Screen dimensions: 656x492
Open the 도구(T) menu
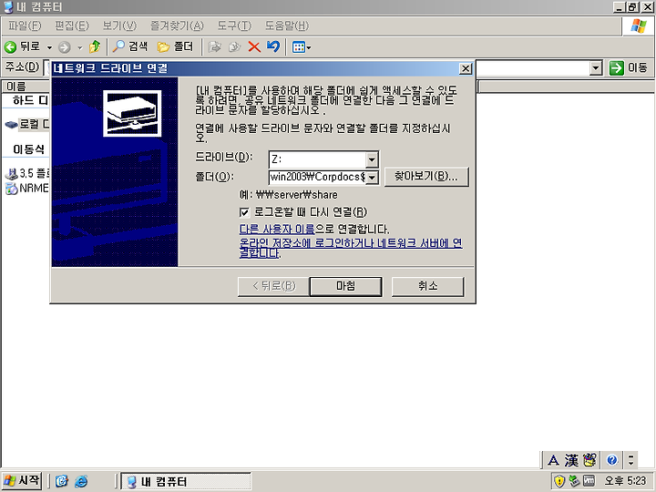pyautogui.click(x=234, y=26)
